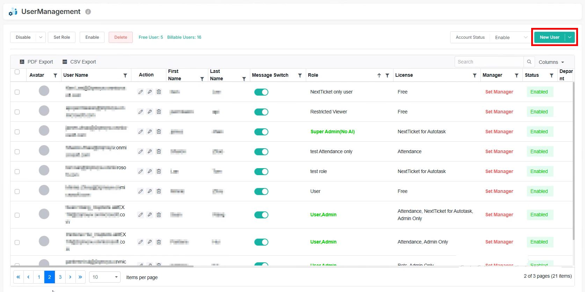This screenshot has width=585, height=292.
Task: Click the sort arrow on Role column
Action: pyautogui.click(x=379, y=75)
